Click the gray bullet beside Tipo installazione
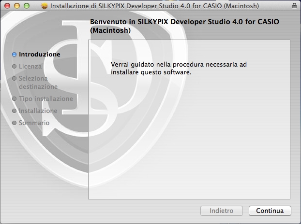This screenshot has height=224, width=301. point(15,99)
